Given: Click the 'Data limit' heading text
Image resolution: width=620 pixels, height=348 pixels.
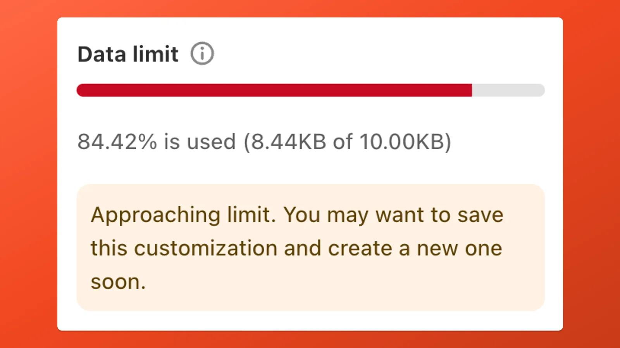Looking at the screenshot, I should [128, 54].
